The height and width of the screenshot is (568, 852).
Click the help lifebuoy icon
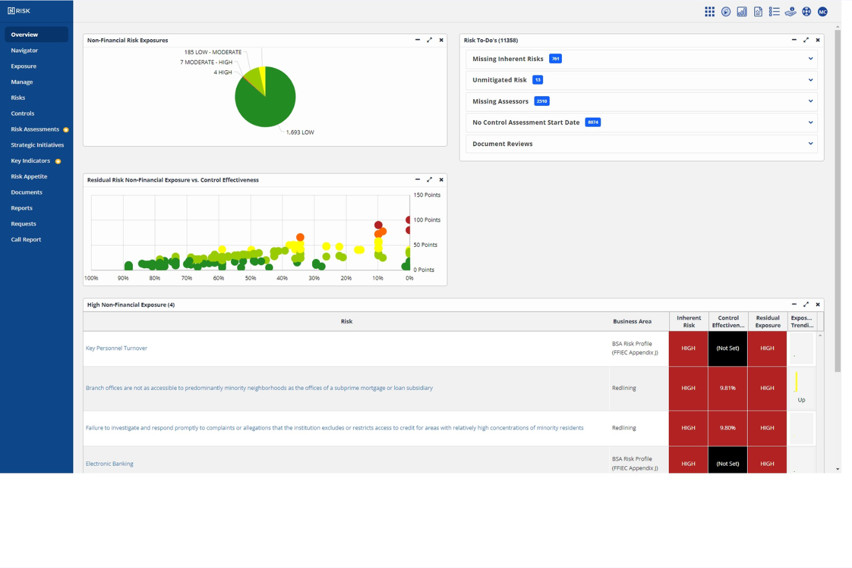pyautogui.click(x=806, y=11)
